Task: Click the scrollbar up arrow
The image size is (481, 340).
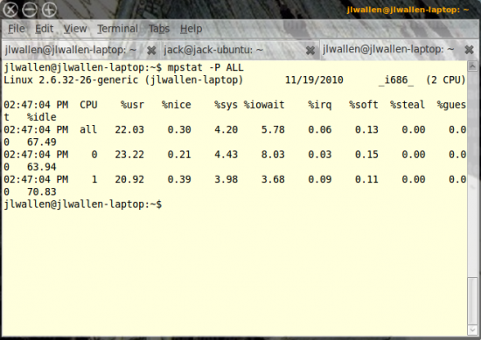Action: point(472,66)
